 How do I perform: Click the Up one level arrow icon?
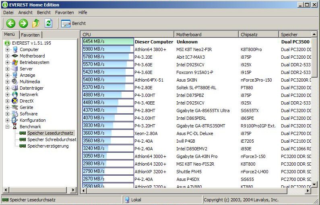36,23
